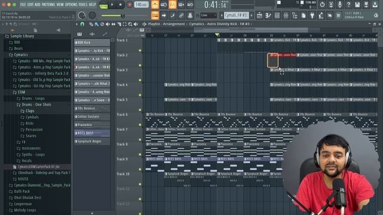Add new pattern with plus button
383x215 pixels.
(251, 16)
